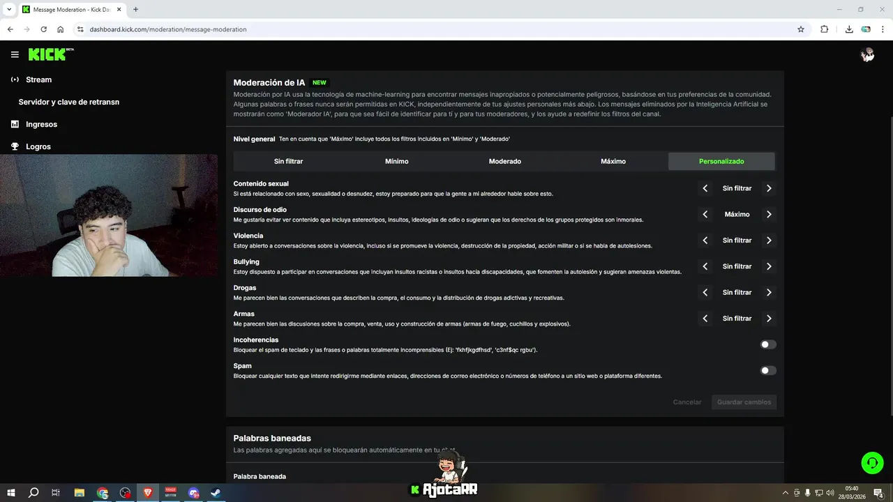The height and width of the screenshot is (502, 893).
Task: Go back in the browser
Action: (x=10, y=29)
